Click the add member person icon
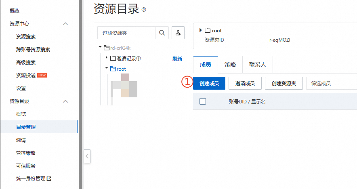The height and width of the screenshot is (189, 357). pyautogui.click(x=178, y=33)
